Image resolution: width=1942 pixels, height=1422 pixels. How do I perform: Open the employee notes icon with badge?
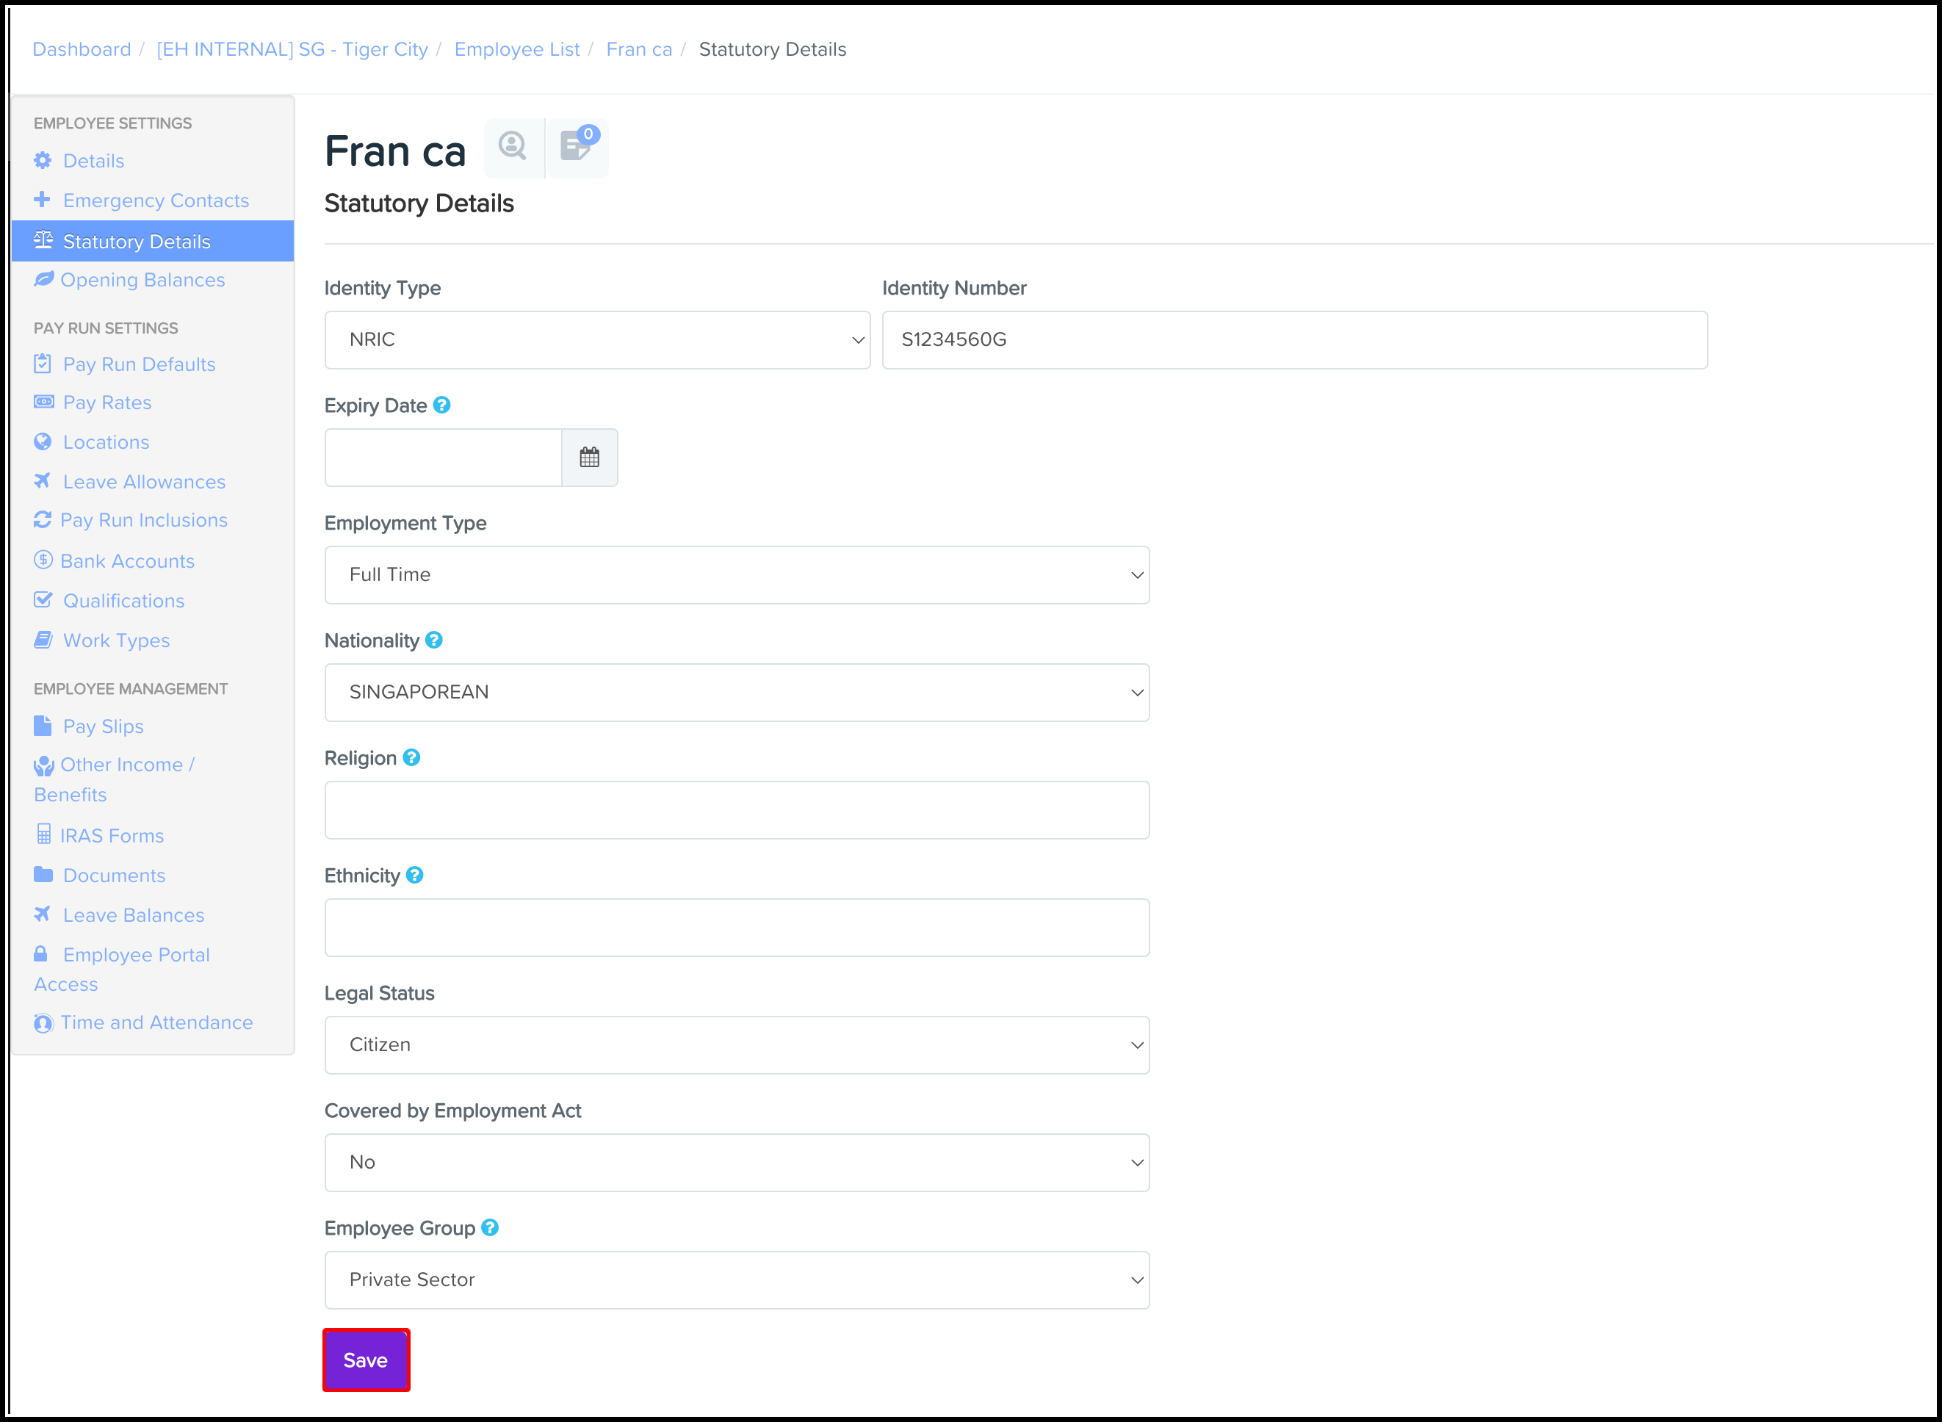pyautogui.click(x=577, y=147)
